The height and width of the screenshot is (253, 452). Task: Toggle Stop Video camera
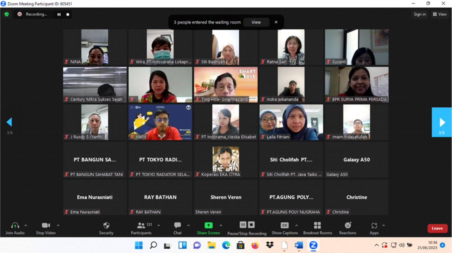pos(46,226)
